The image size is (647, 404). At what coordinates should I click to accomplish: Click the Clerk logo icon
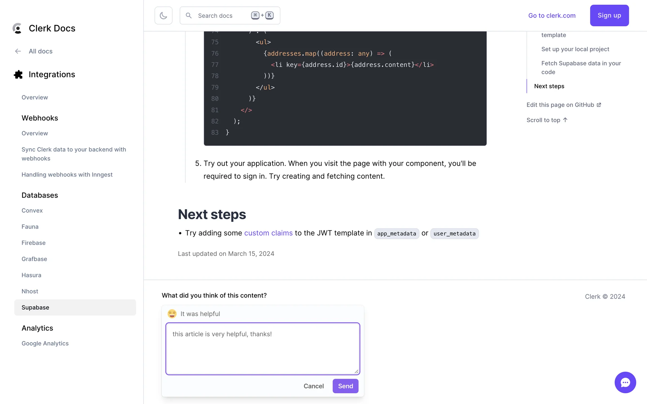(x=17, y=28)
